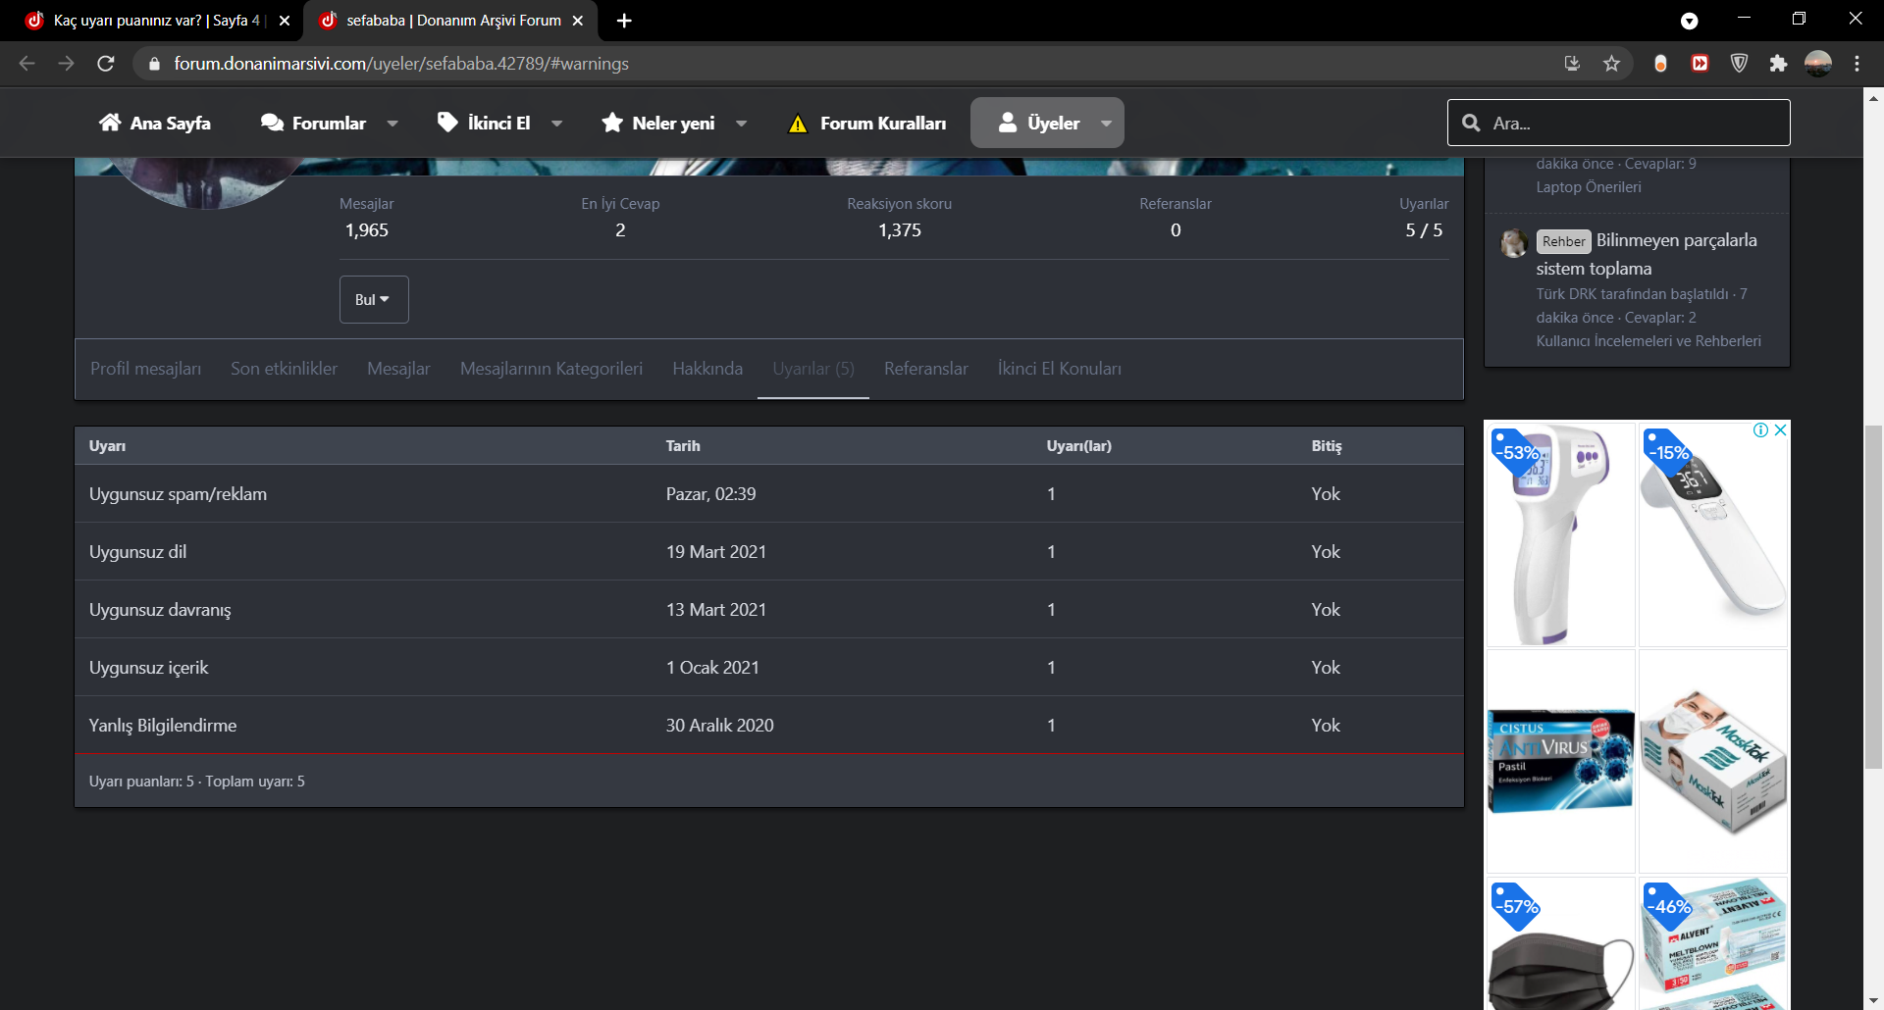Click the Masktek mask box ad
1884x1010 pixels.
point(1713,762)
